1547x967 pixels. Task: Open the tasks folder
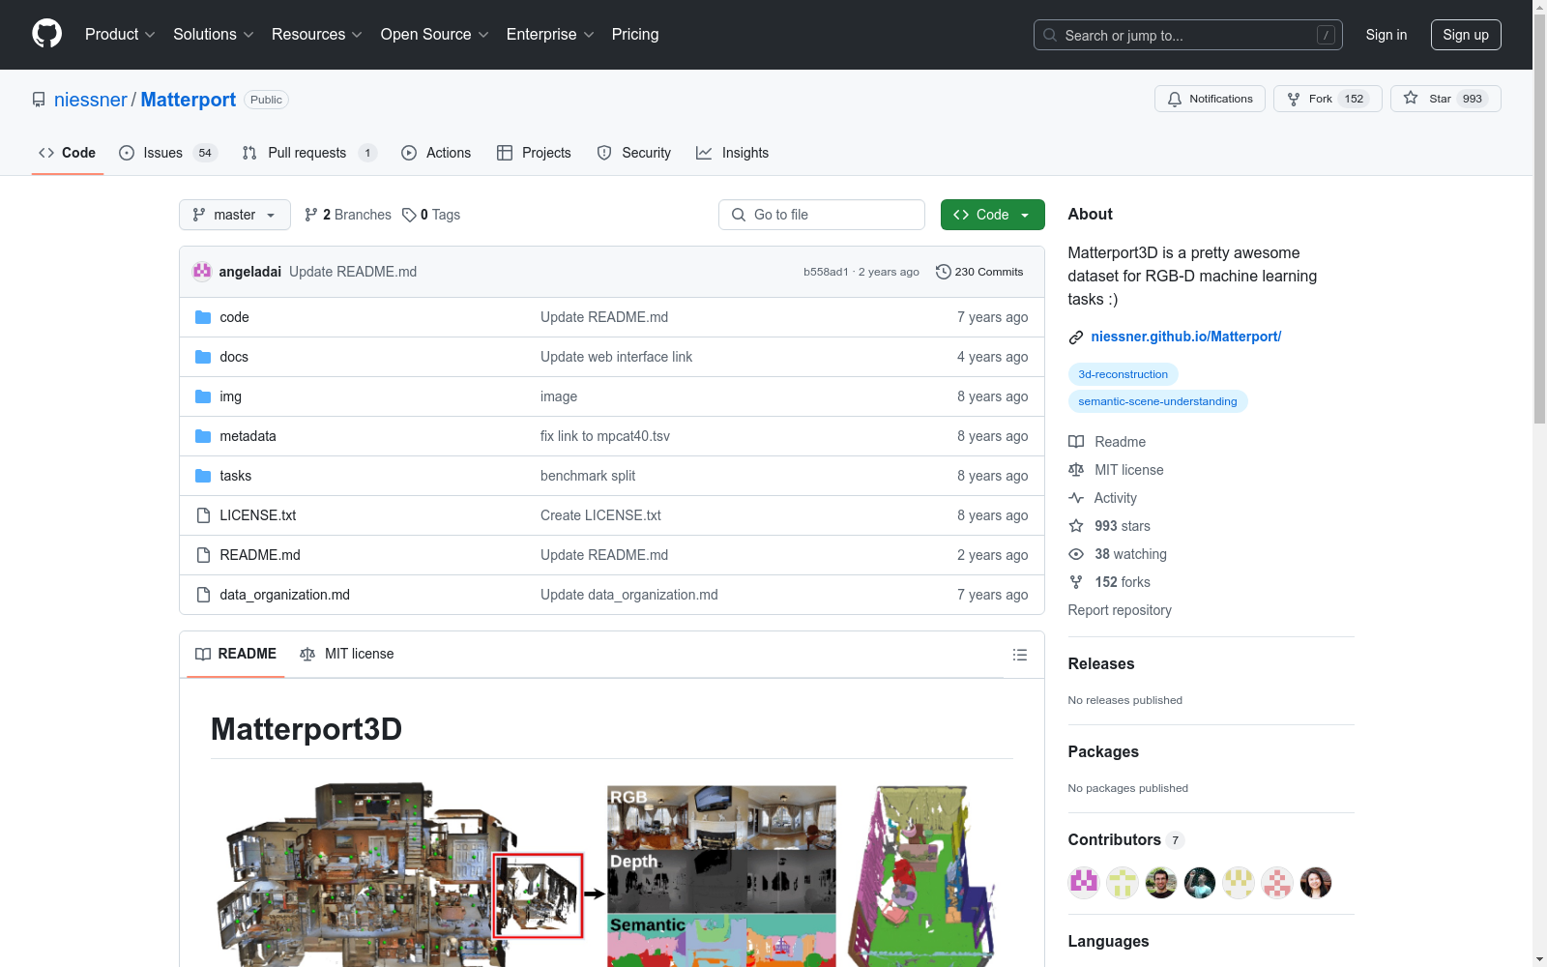[235, 476]
